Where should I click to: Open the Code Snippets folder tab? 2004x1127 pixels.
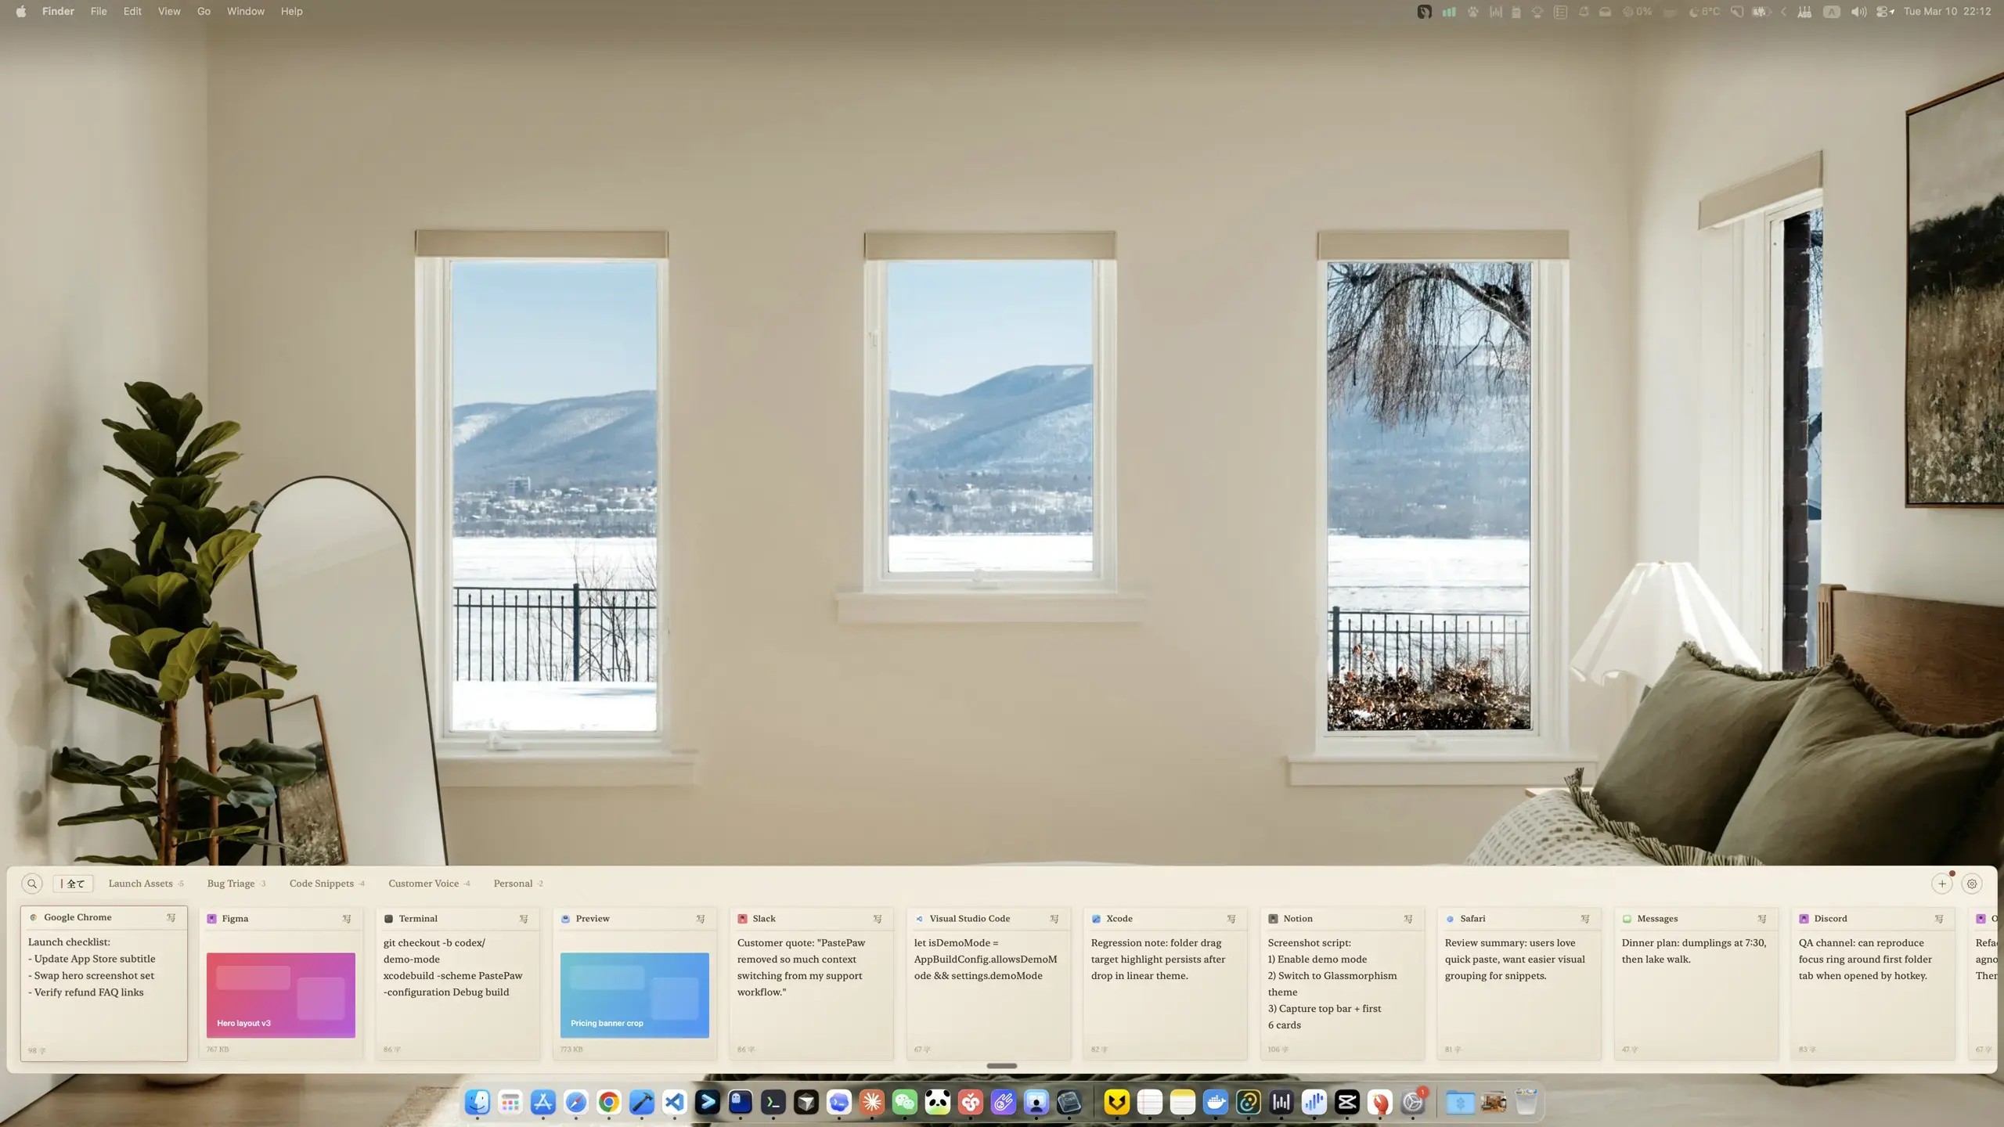click(x=322, y=884)
